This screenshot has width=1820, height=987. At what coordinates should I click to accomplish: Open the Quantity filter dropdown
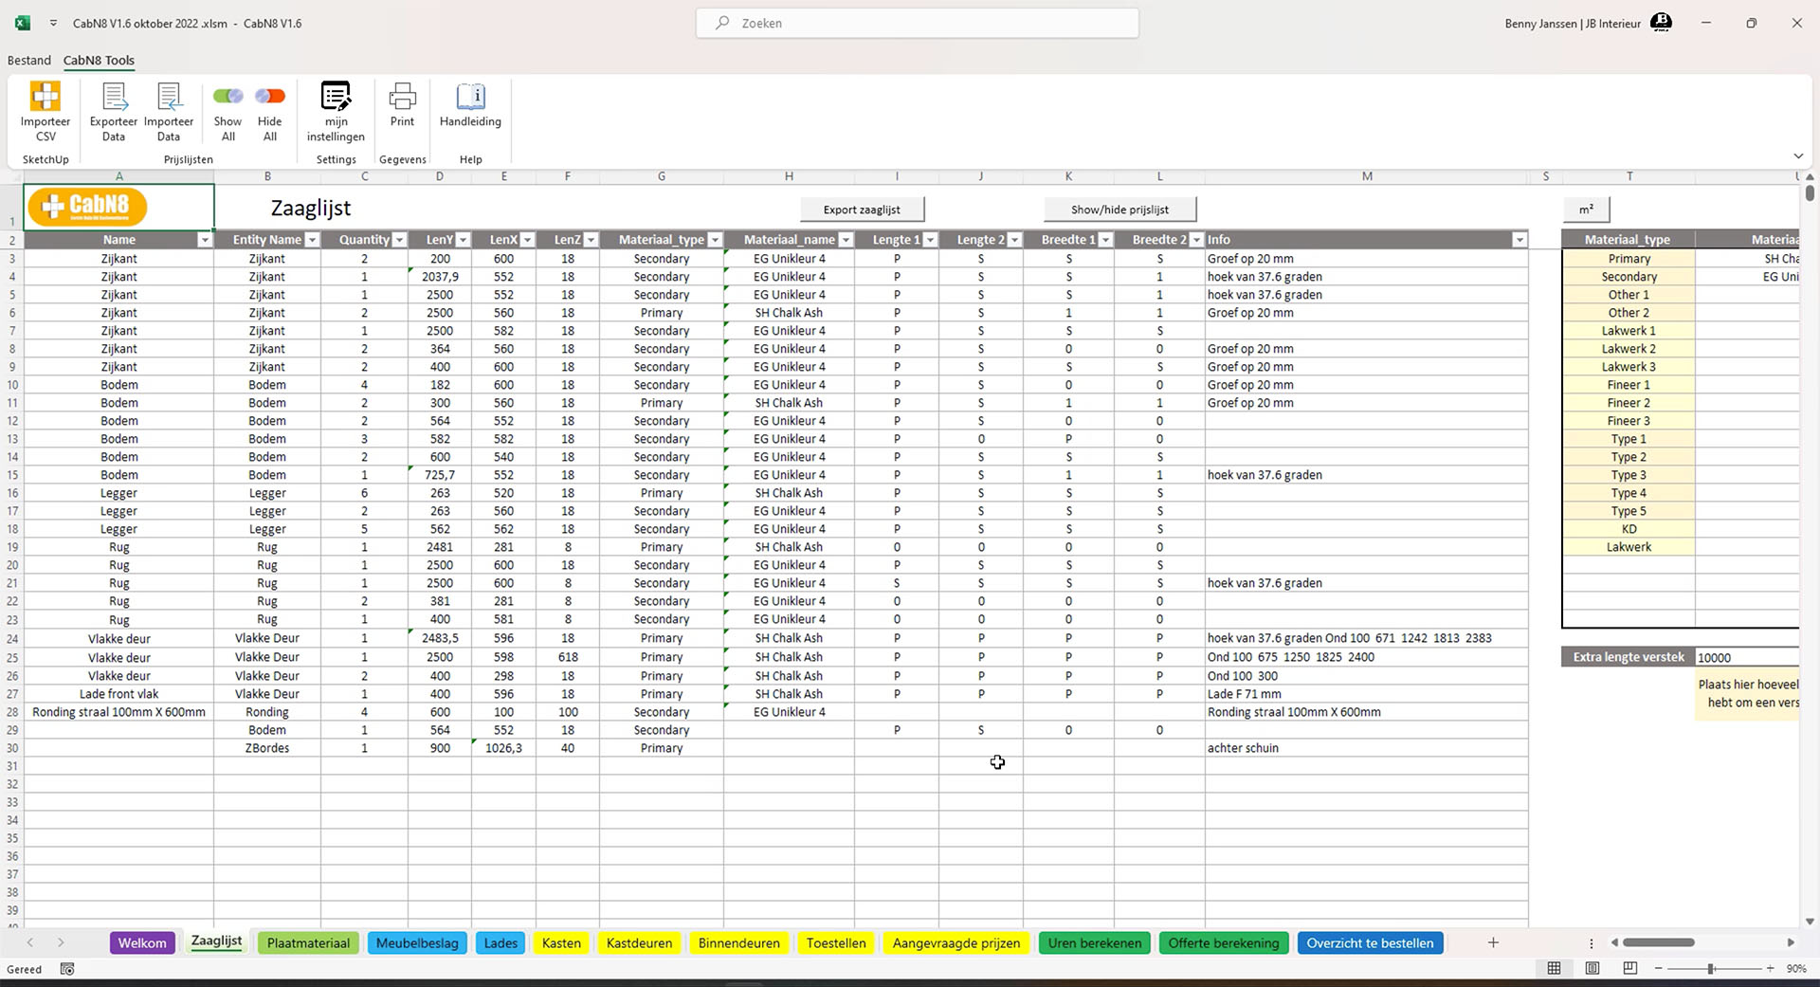[x=397, y=240]
